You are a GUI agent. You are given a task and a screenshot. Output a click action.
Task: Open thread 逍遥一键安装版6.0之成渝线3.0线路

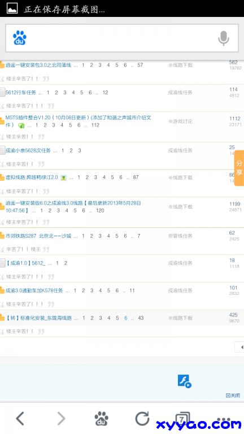click(x=73, y=207)
